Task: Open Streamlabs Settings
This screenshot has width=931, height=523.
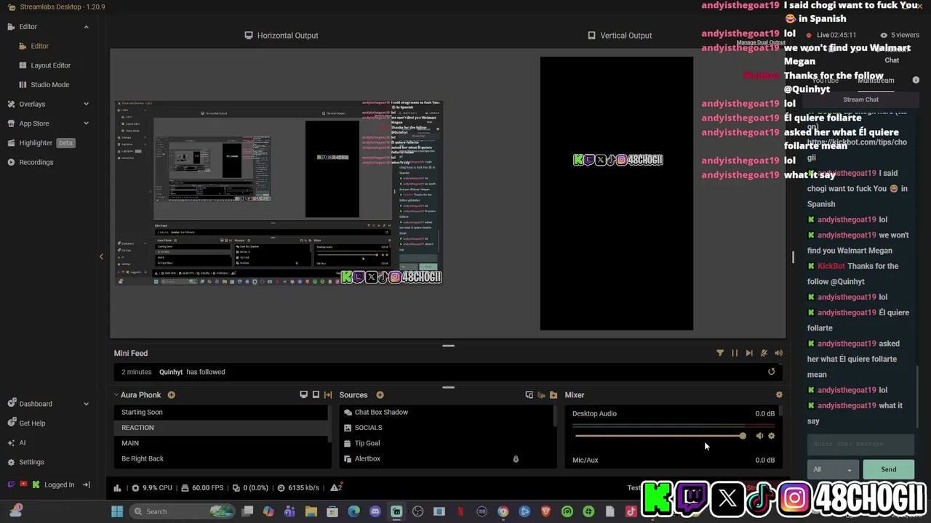Action: click(31, 462)
